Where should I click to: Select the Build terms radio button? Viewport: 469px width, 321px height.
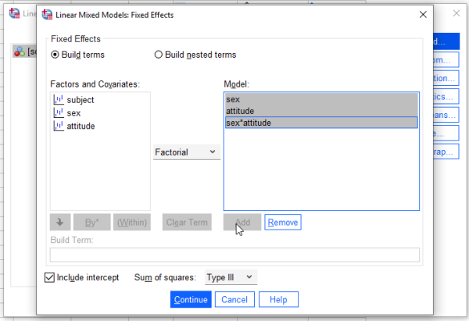click(55, 55)
